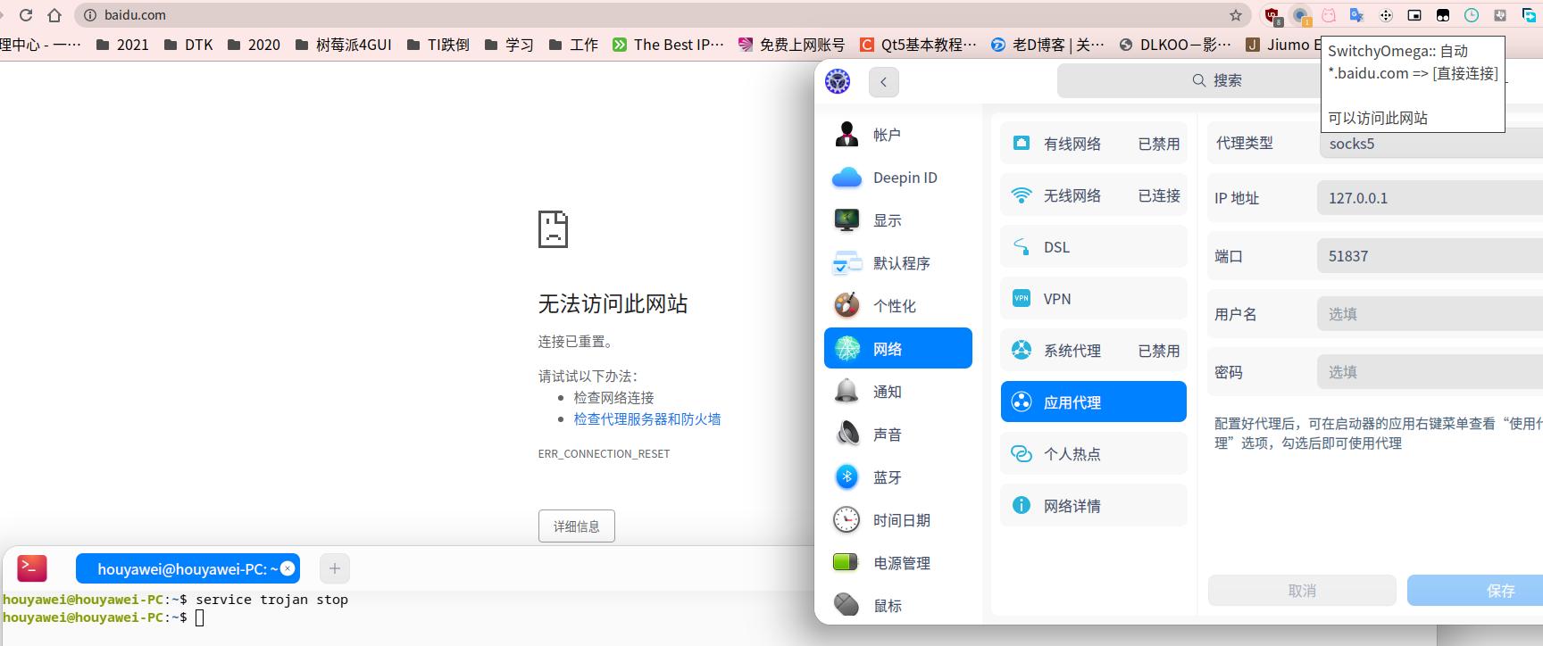Image resolution: width=1543 pixels, height=646 pixels.
Task: Edit the 端口 field
Action: coord(1430,256)
